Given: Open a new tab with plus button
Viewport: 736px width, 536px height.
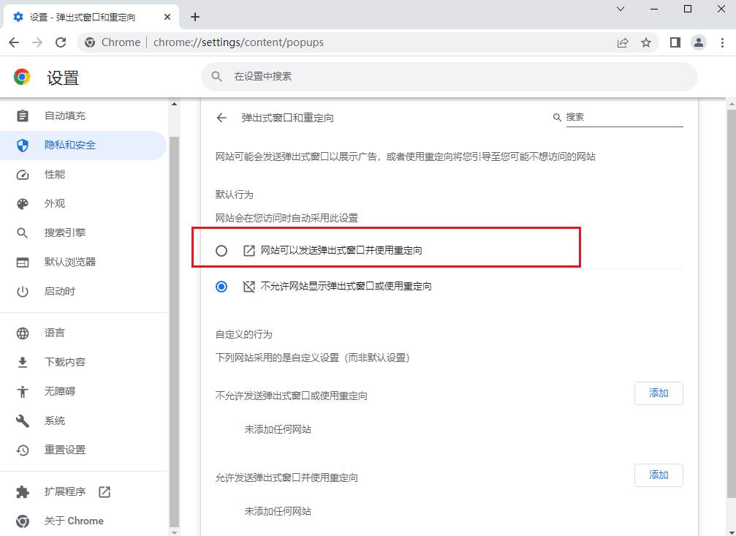Looking at the screenshot, I should pyautogui.click(x=195, y=17).
